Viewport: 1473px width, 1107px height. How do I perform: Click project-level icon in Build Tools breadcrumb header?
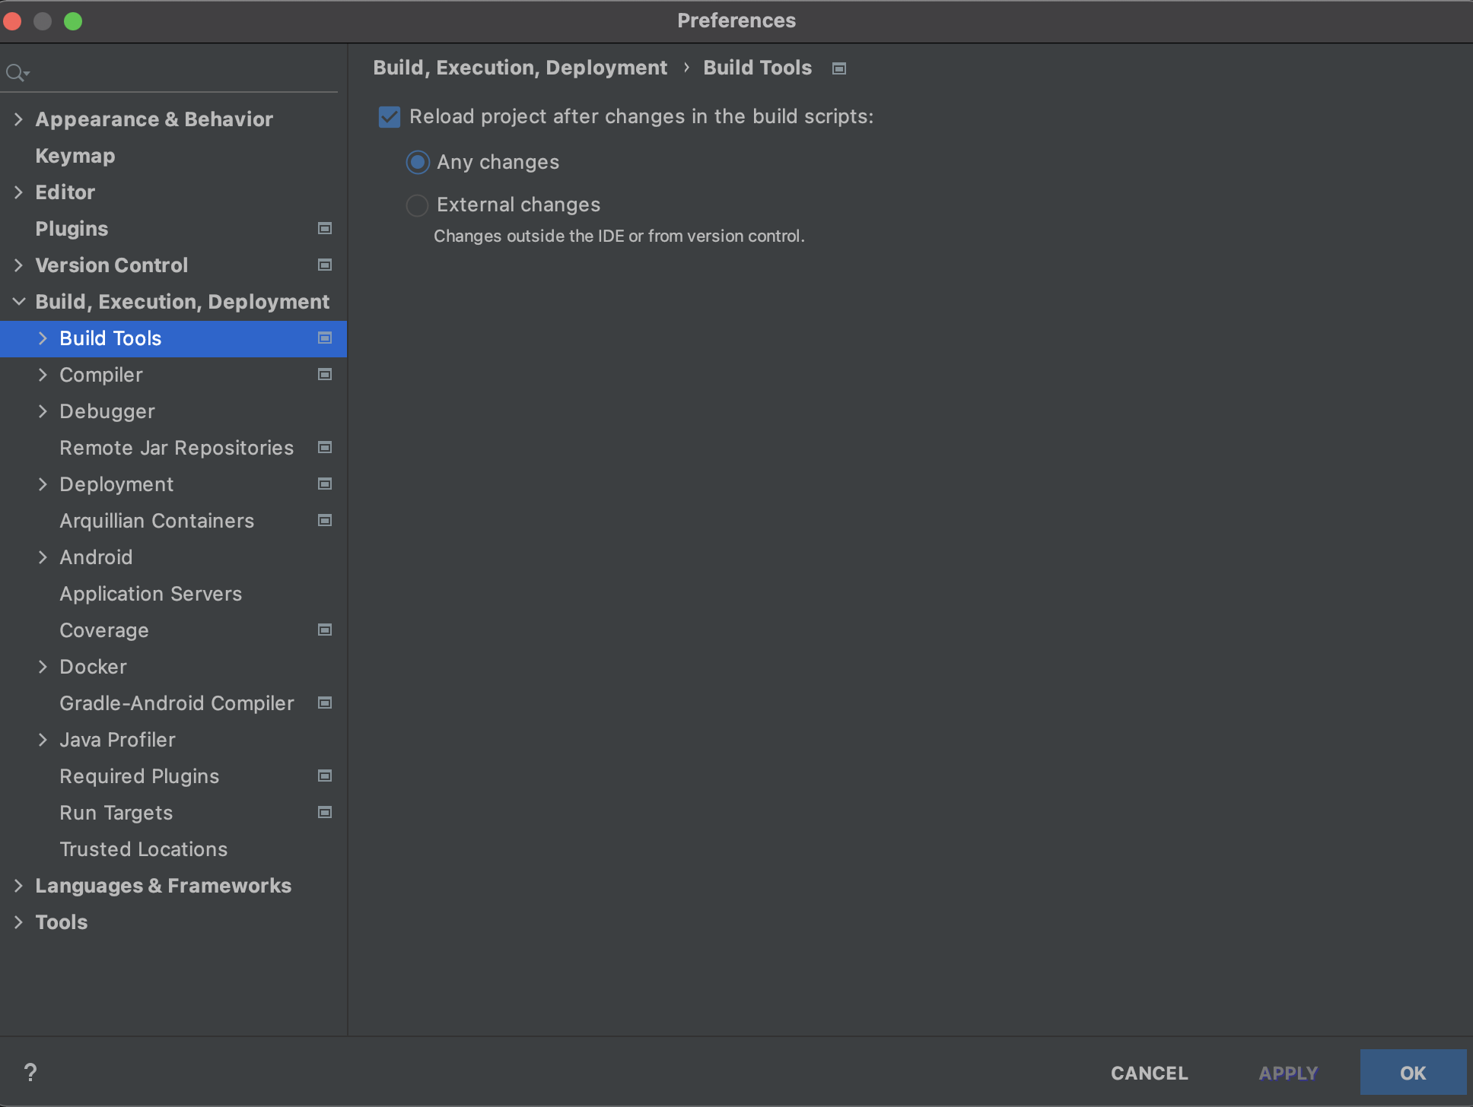[839, 68]
